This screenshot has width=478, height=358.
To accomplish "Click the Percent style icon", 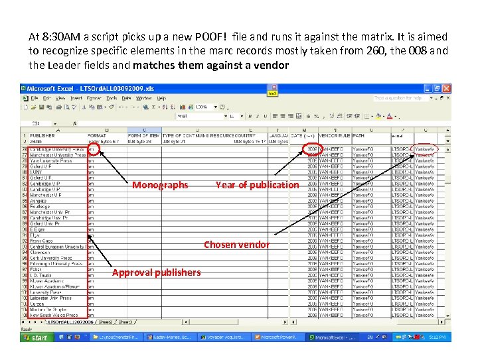I will click(317, 116).
